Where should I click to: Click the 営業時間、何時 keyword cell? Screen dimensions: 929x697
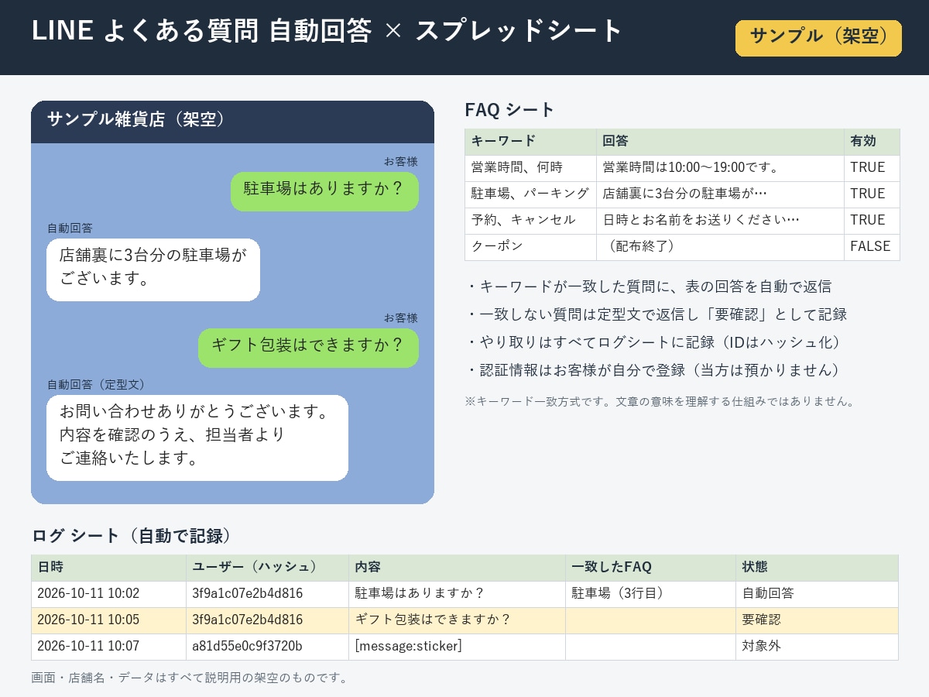click(x=530, y=168)
